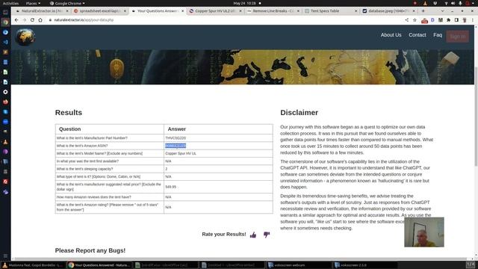Viewport: 478px width, 269px height.
Task: Click the 'Results' heading
Action: point(69,113)
